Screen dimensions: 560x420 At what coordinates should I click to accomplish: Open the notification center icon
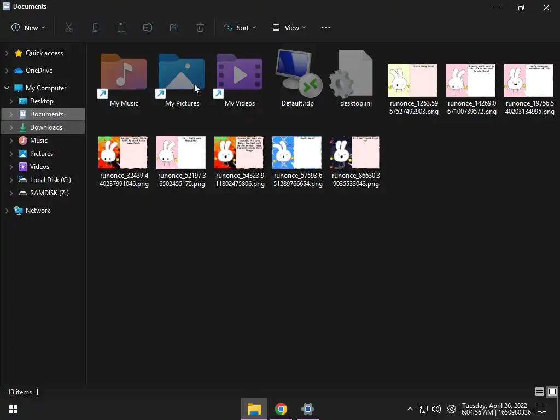[x=542, y=409]
